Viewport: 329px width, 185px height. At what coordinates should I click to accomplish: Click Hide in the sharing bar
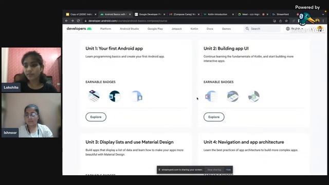pos(228,170)
